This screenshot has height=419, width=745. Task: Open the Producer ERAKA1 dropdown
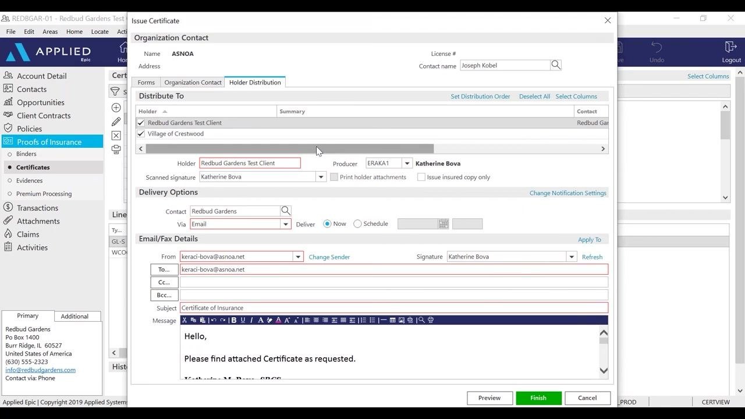point(407,164)
